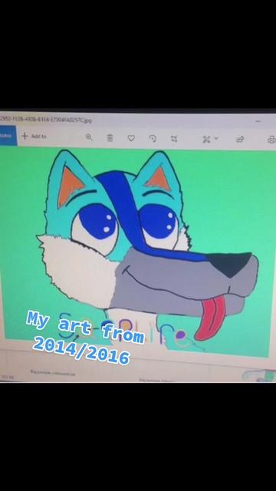Delete the image using the trash icon
This screenshot has height=491, width=276.
pyautogui.click(x=110, y=138)
